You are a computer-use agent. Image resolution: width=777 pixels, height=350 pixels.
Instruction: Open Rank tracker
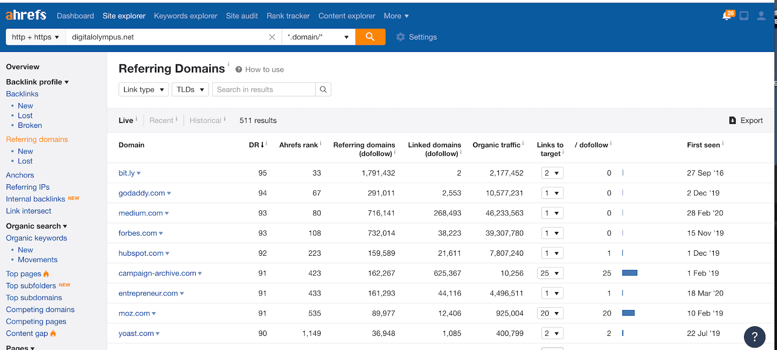click(288, 16)
